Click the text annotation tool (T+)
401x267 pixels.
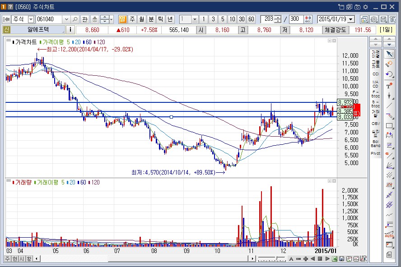[389, 86]
